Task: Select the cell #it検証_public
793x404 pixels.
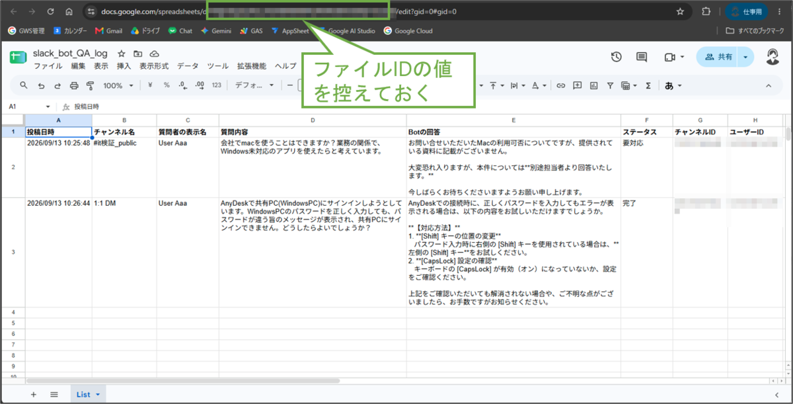Action: (124, 167)
